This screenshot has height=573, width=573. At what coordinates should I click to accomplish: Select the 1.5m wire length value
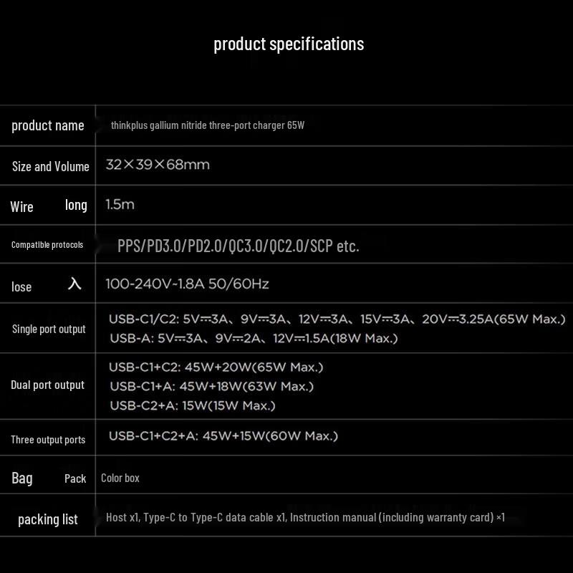120,205
